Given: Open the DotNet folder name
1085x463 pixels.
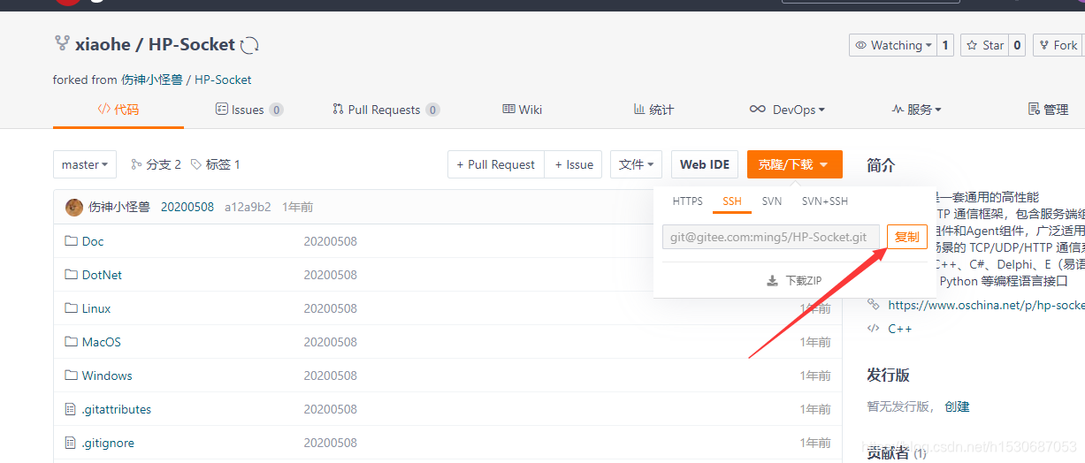Looking at the screenshot, I should (103, 275).
